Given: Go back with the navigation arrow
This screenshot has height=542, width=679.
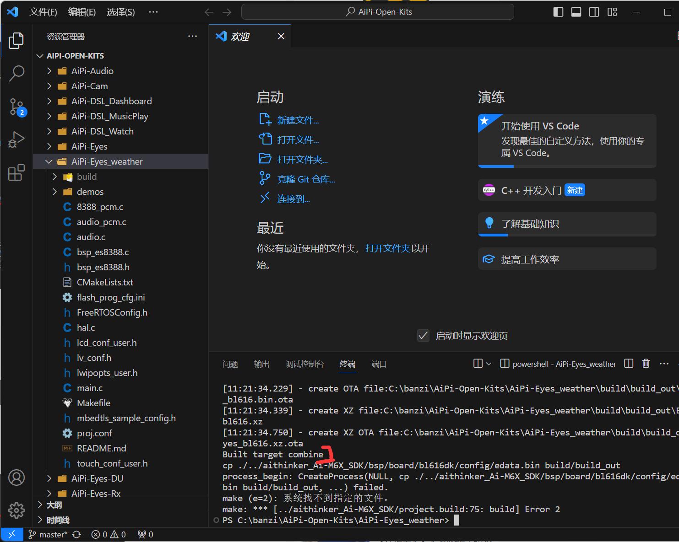Looking at the screenshot, I should pos(209,12).
